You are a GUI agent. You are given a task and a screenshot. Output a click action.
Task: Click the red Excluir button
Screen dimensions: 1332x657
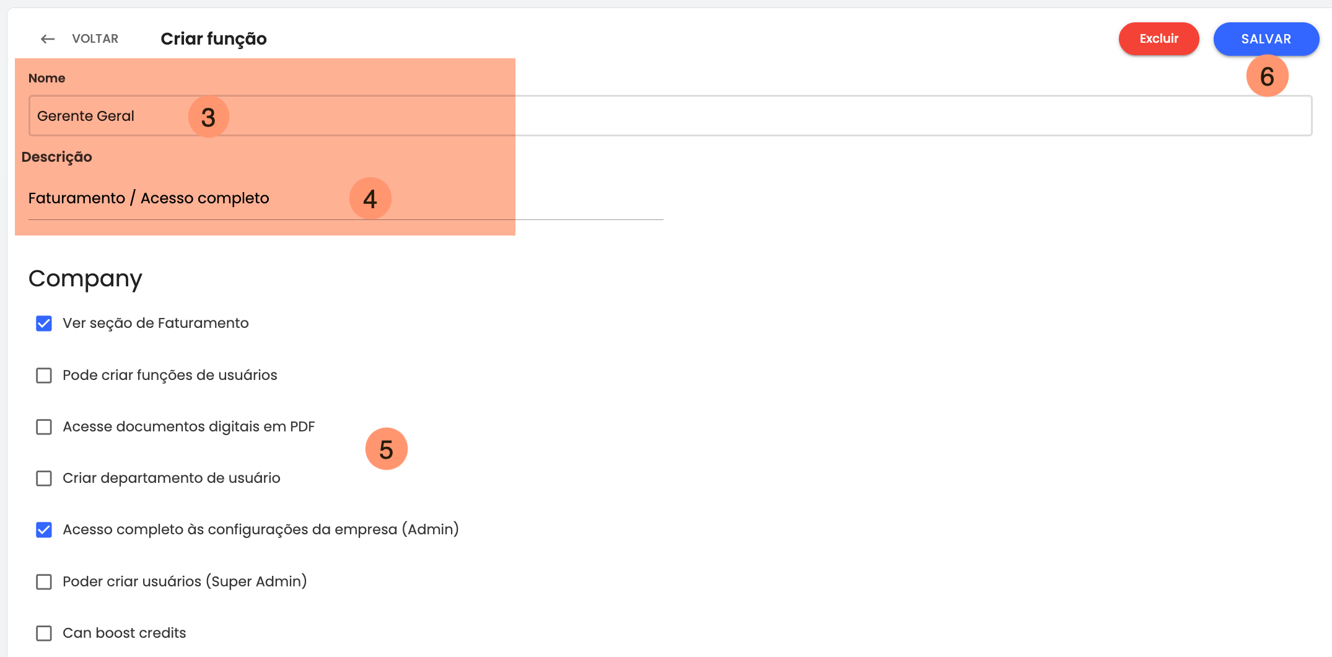pos(1159,38)
